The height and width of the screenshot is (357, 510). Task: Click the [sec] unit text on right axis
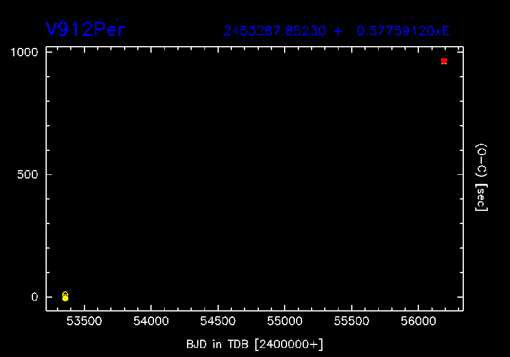click(x=481, y=197)
